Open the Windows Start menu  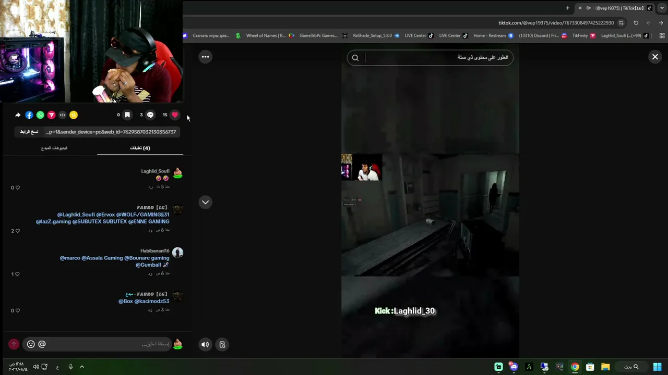point(658,367)
